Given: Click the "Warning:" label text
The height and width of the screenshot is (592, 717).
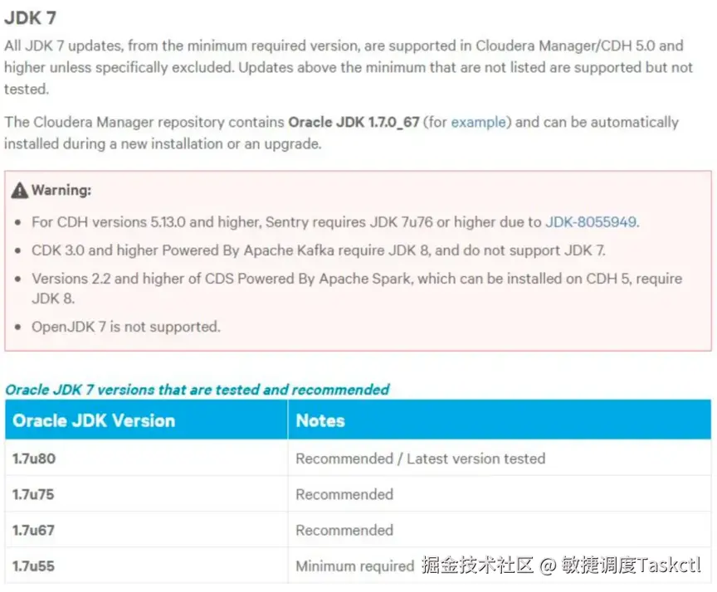Looking at the screenshot, I should 61,191.
